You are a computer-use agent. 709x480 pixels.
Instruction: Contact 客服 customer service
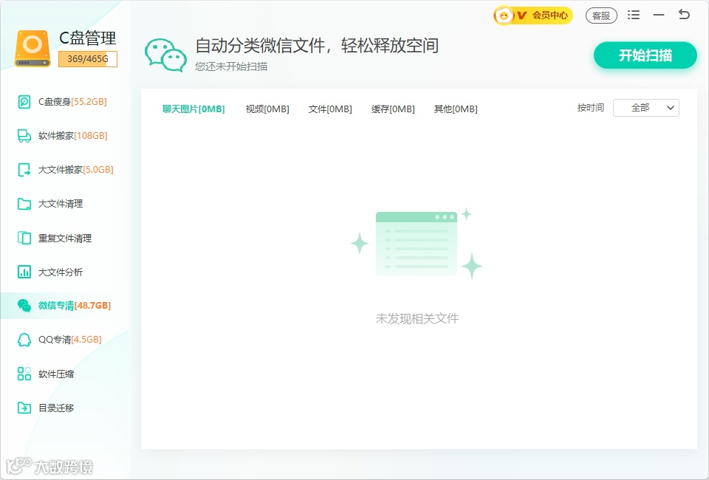[601, 16]
